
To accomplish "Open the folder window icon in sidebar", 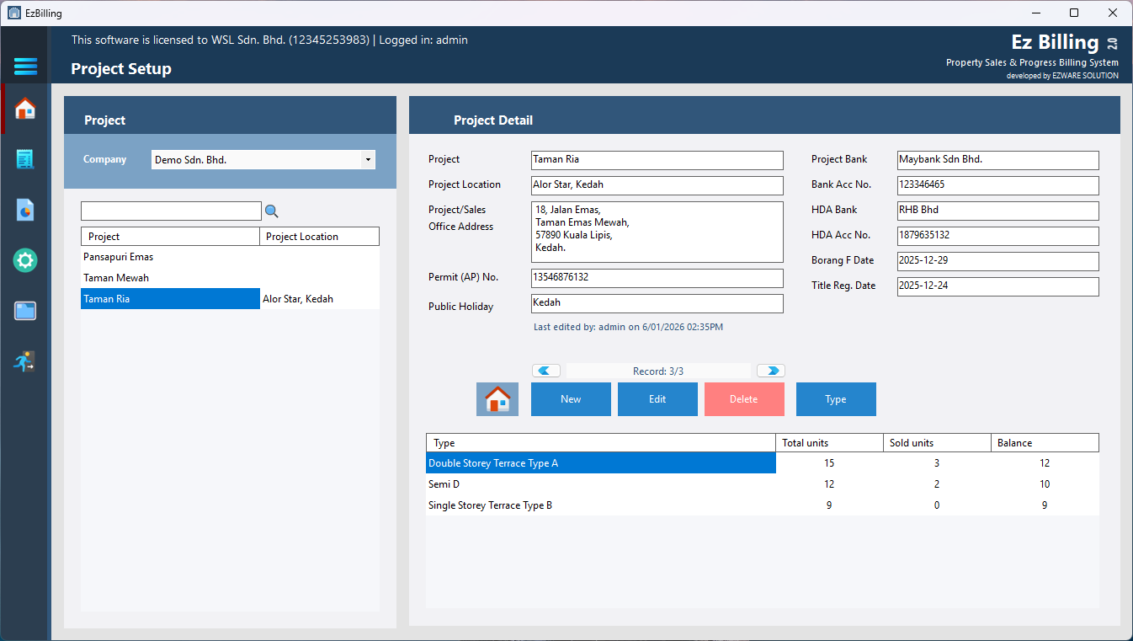I will 25,311.
